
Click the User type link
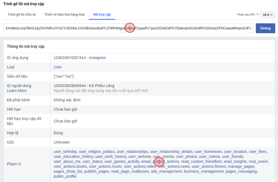click(58, 67)
